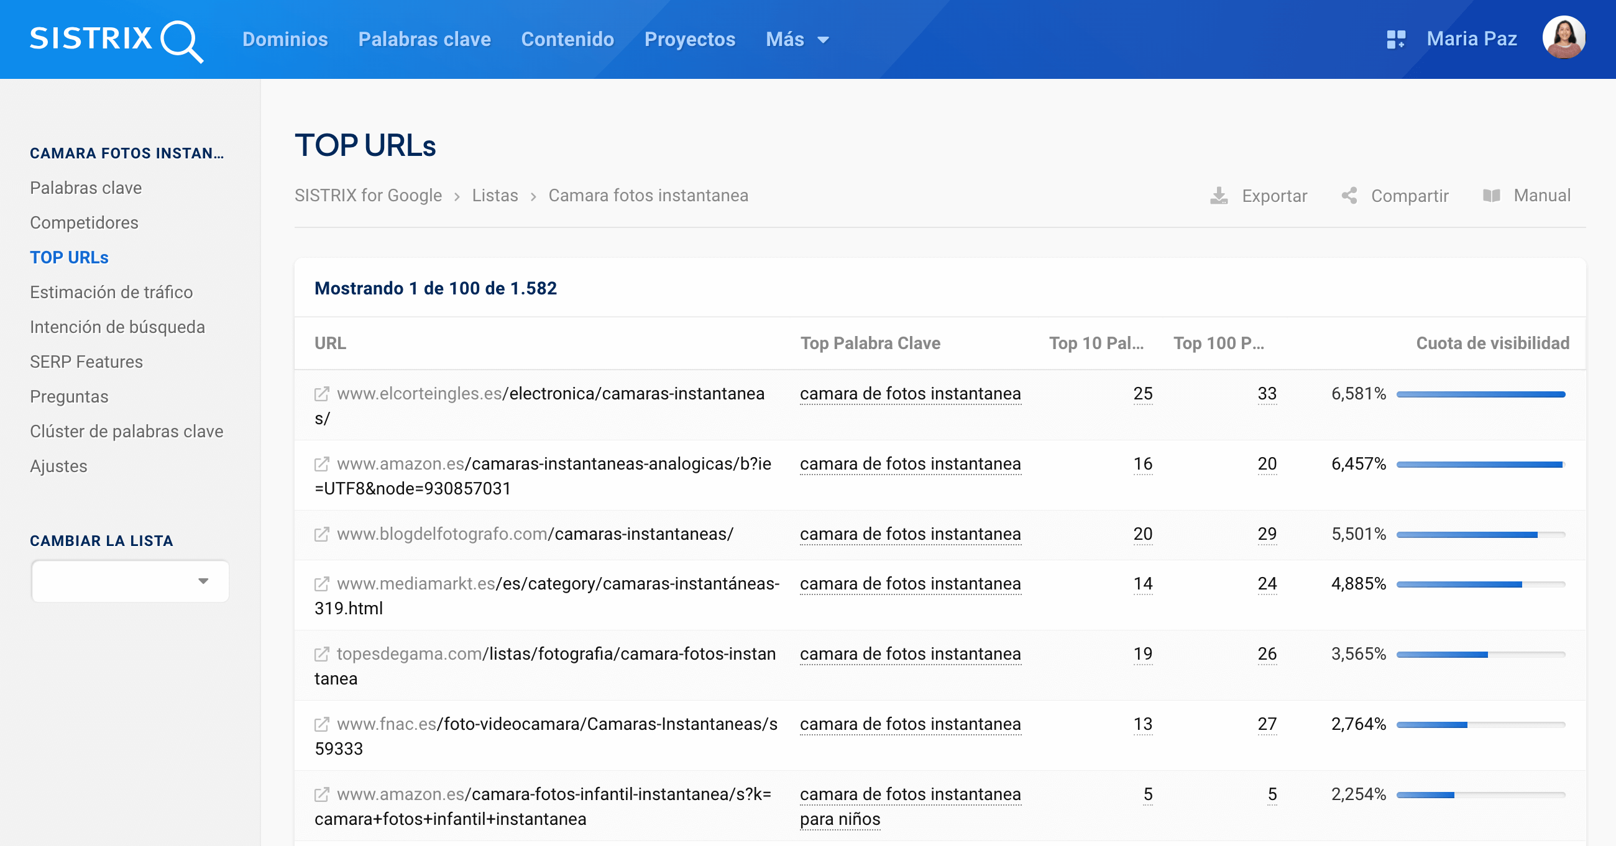Open the Contenido menu
The image size is (1616, 846).
(x=567, y=40)
